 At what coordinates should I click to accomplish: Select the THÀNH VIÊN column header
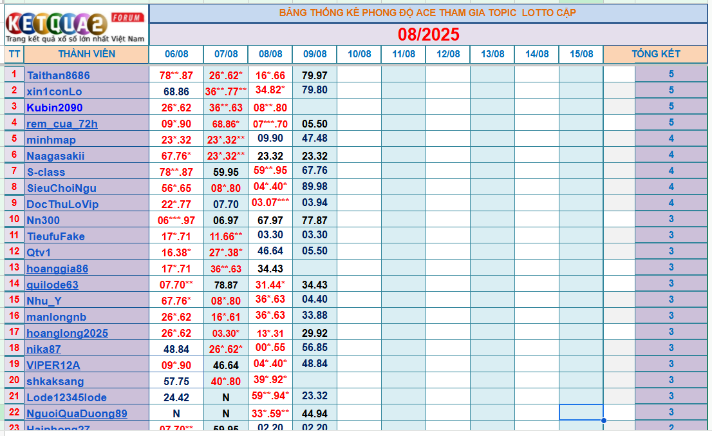click(86, 54)
